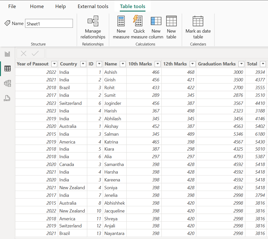This screenshot has height=239, width=268.
Task: Select the Table view icon
Action: point(7,68)
